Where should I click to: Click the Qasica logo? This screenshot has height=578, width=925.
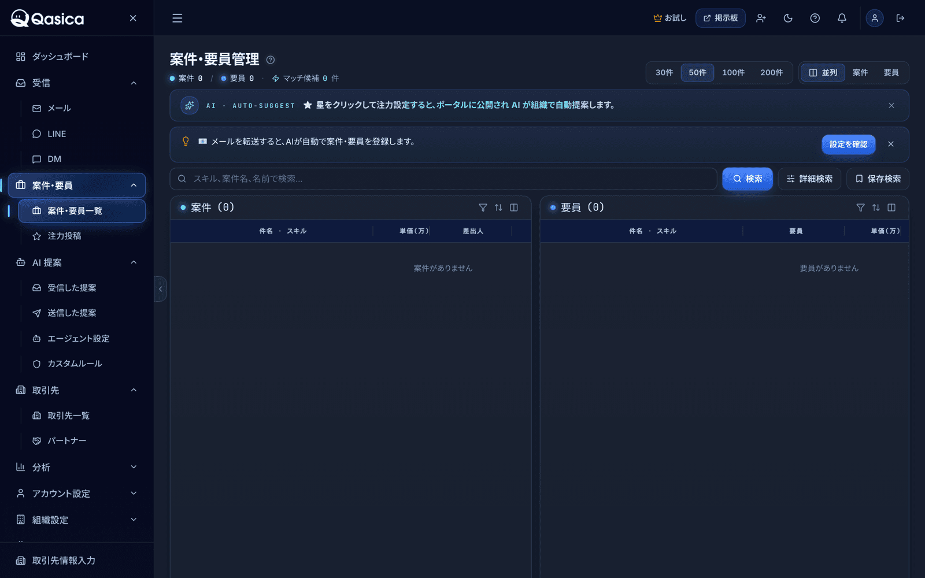coord(47,18)
